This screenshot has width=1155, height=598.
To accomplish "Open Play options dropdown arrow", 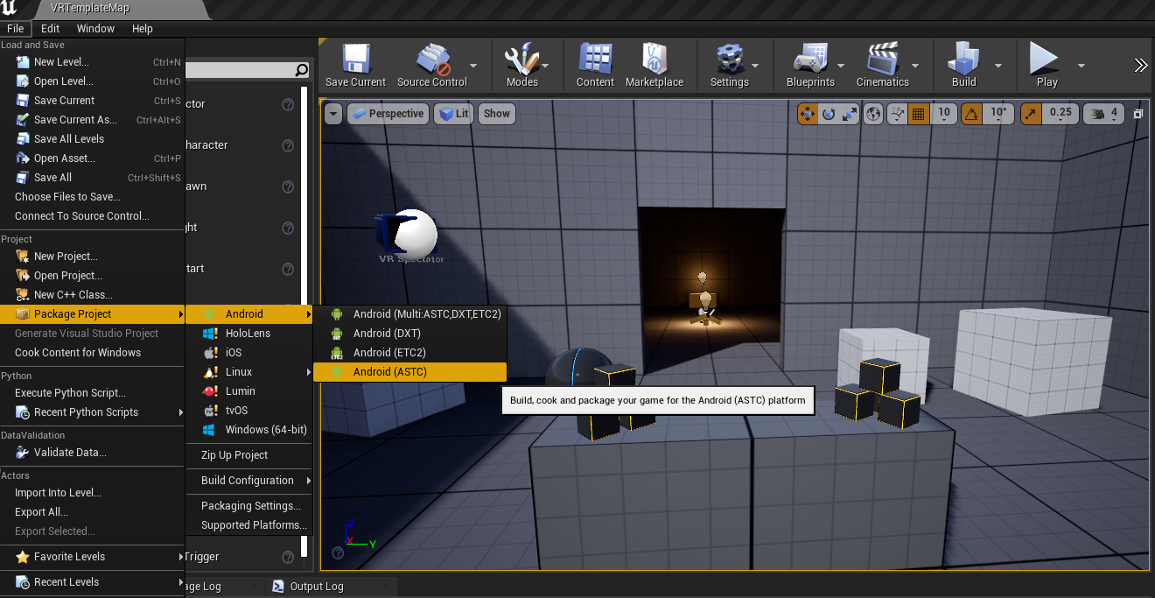I will click(1081, 66).
